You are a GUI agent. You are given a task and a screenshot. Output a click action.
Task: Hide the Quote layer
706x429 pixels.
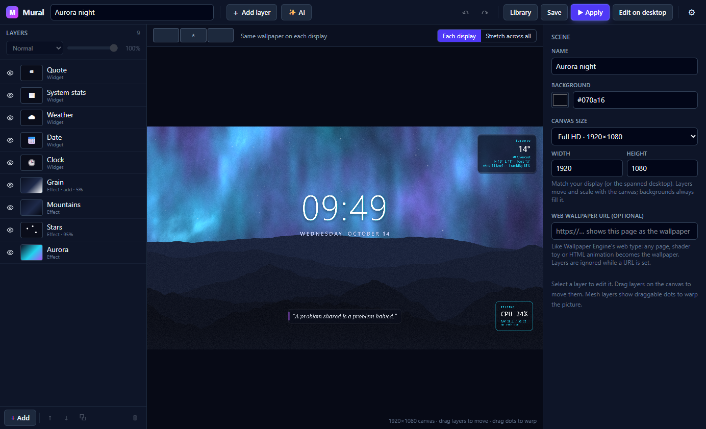click(x=10, y=73)
